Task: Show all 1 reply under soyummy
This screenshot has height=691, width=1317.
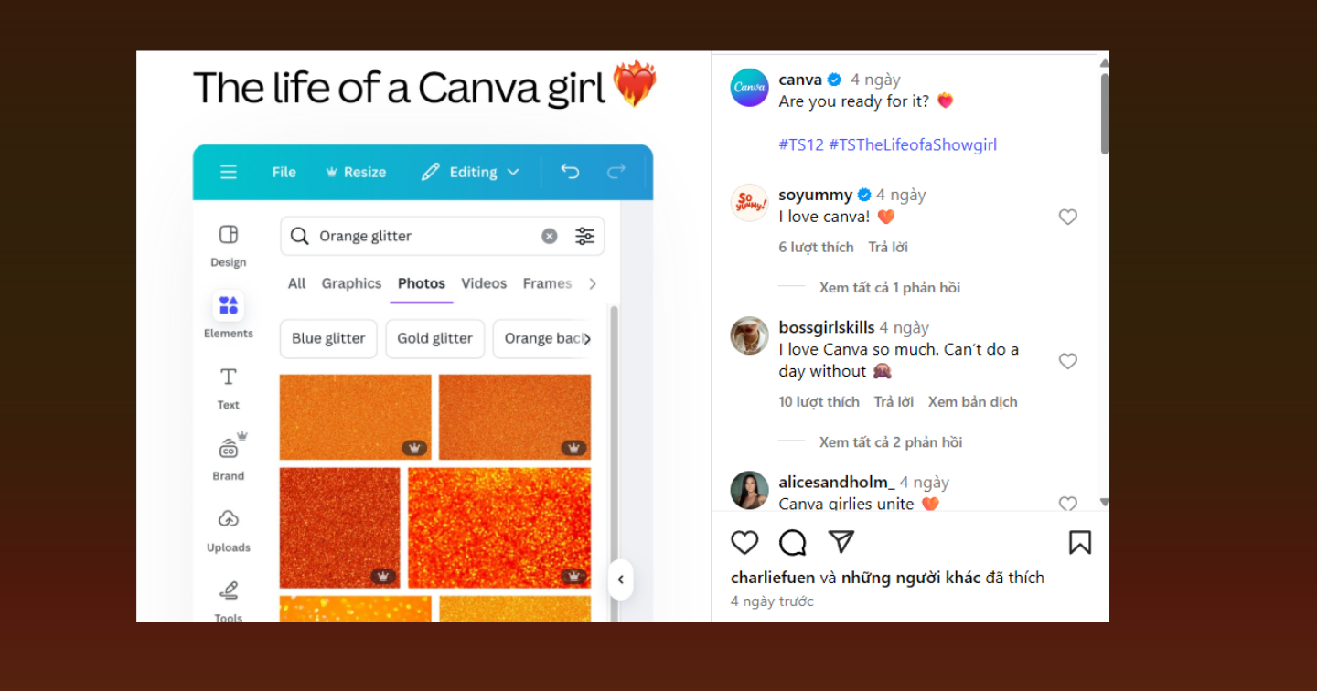Action: (889, 288)
